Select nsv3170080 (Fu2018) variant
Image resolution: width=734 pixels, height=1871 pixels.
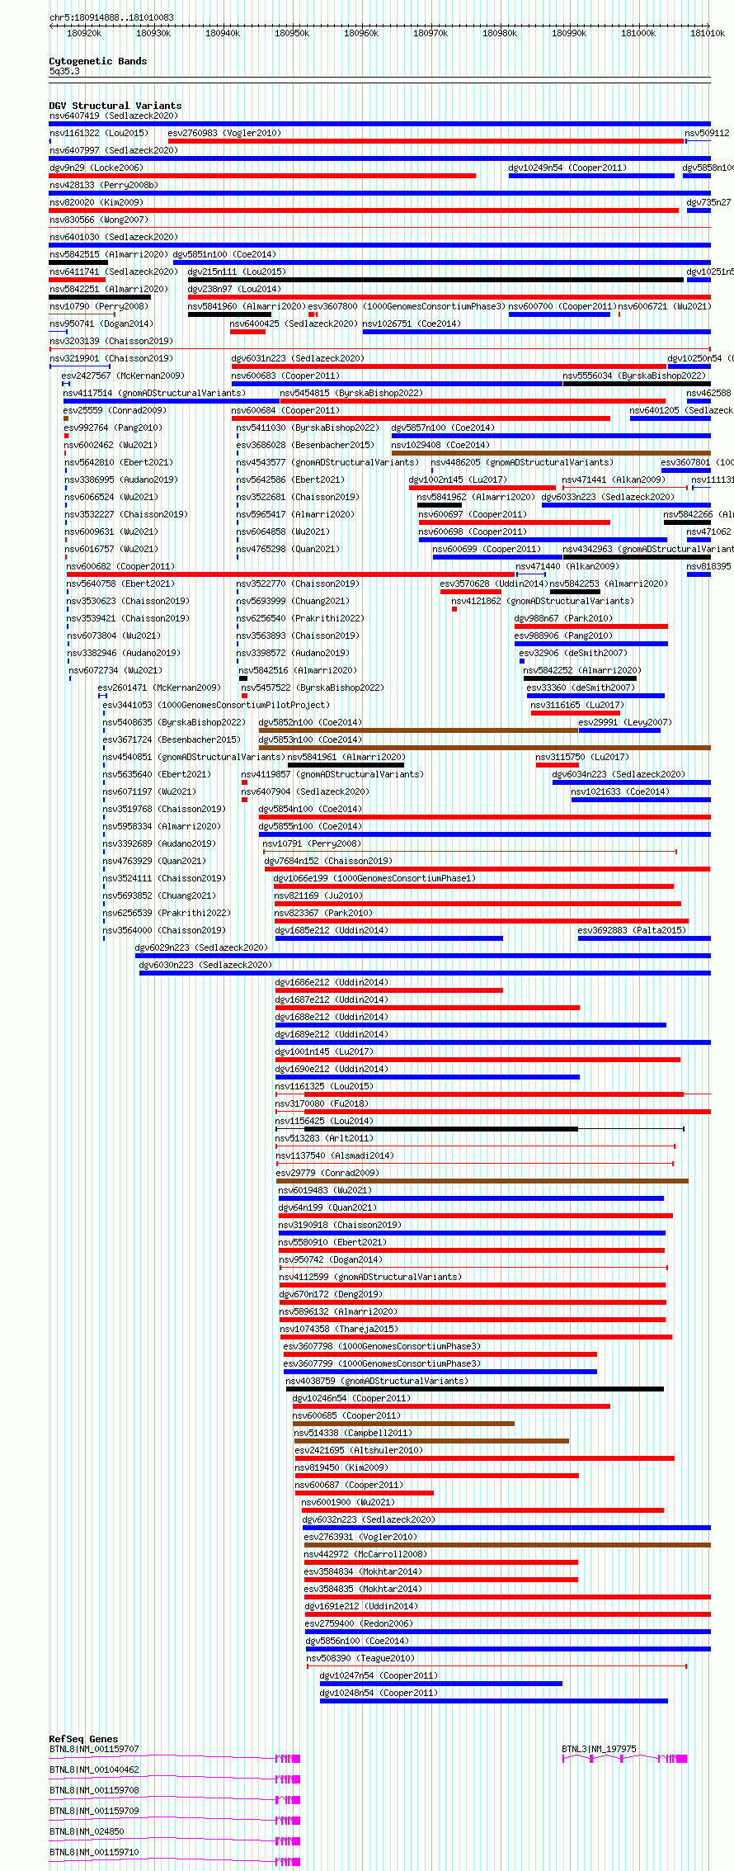[322, 1103]
